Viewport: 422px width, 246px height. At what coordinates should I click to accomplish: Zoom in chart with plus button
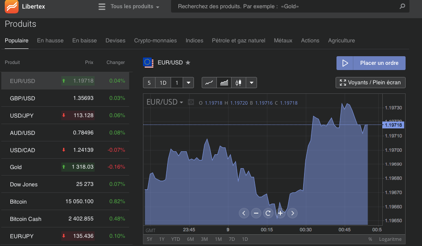(x=280, y=213)
